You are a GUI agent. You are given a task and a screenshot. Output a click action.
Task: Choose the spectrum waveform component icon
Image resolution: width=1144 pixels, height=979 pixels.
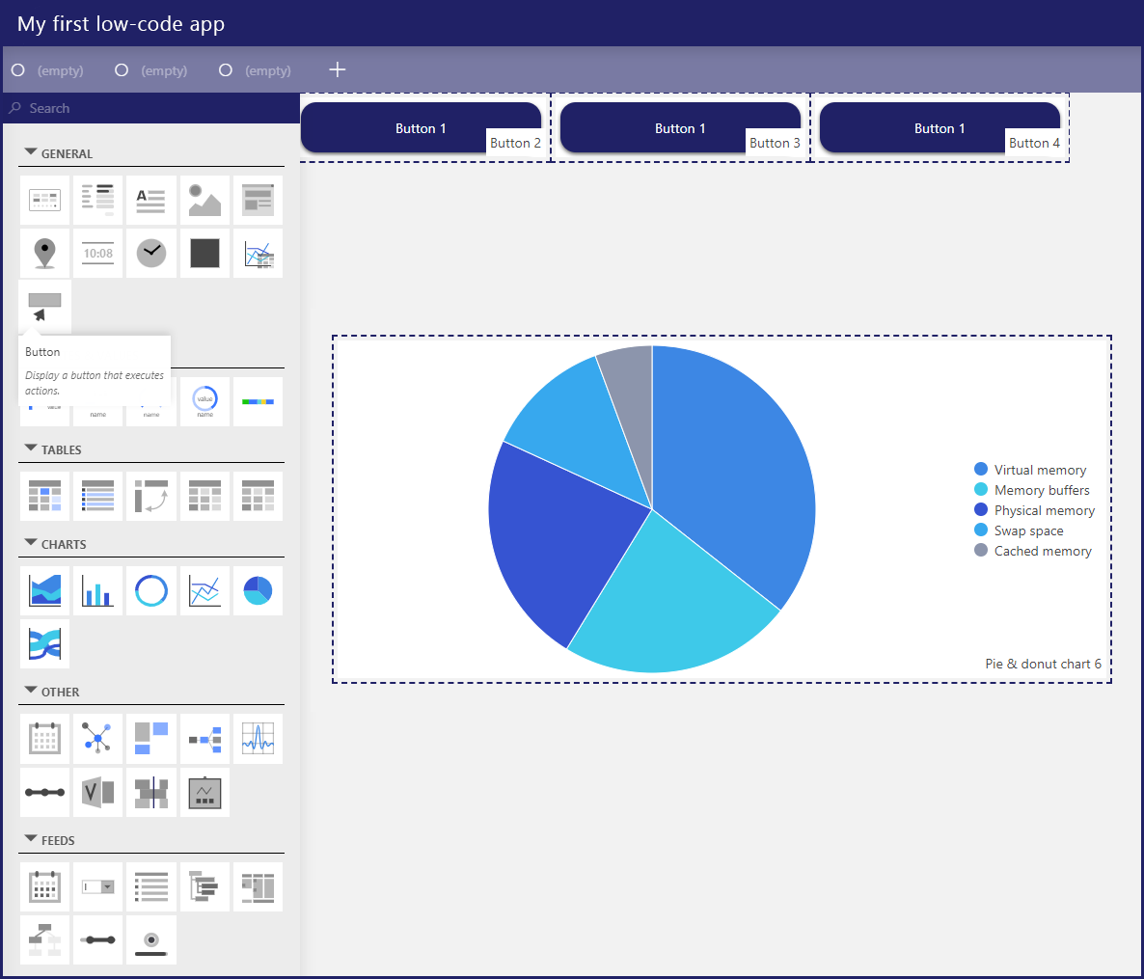(x=259, y=739)
